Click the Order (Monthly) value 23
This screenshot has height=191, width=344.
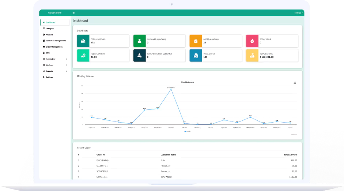pyautogui.click(x=205, y=42)
